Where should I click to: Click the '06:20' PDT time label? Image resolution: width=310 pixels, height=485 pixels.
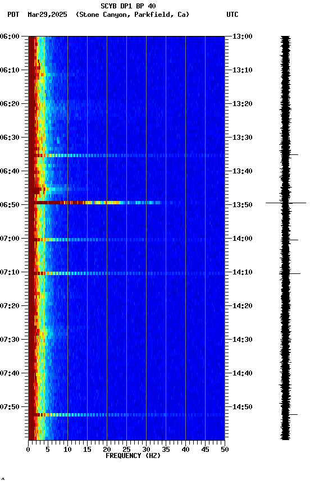tap(10, 104)
